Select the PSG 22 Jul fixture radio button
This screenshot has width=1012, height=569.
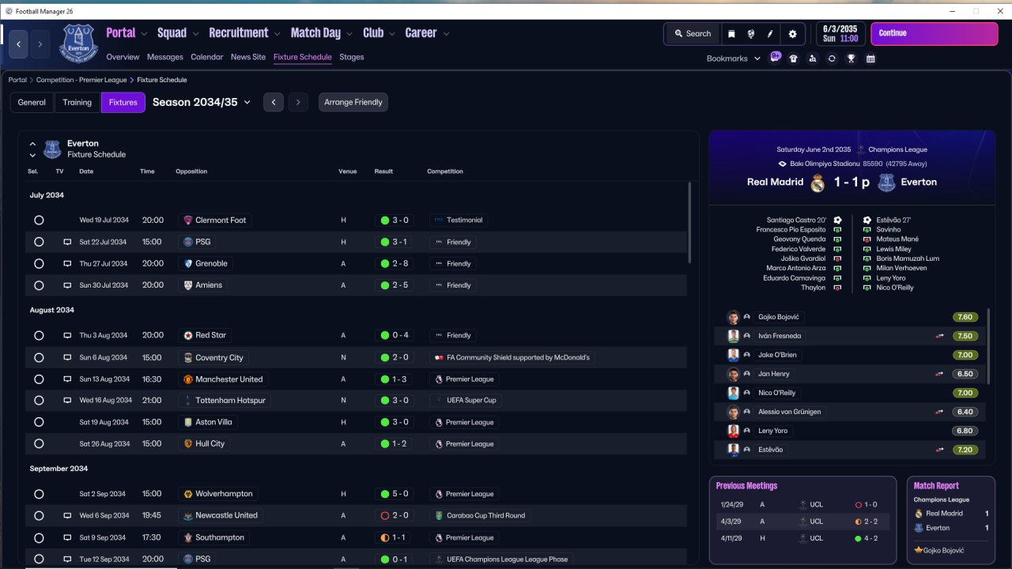pyautogui.click(x=39, y=243)
